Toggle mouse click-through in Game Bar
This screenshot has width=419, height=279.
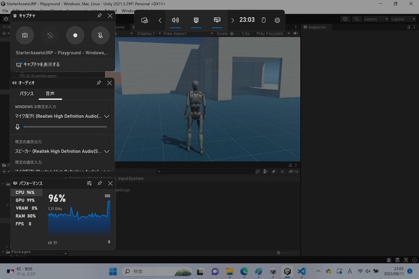click(x=264, y=20)
